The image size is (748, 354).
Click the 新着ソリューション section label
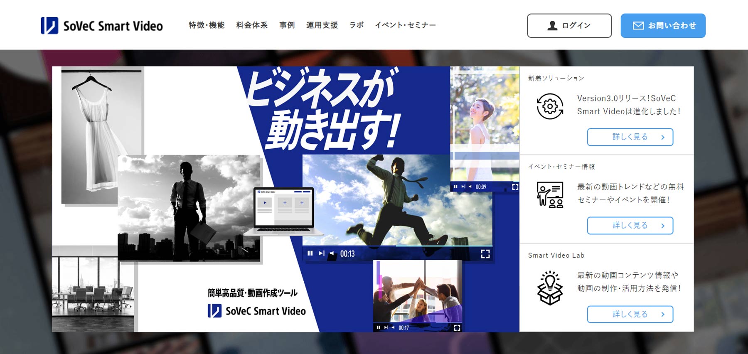(556, 78)
